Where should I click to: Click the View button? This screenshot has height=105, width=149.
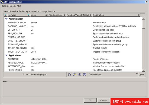142,75
